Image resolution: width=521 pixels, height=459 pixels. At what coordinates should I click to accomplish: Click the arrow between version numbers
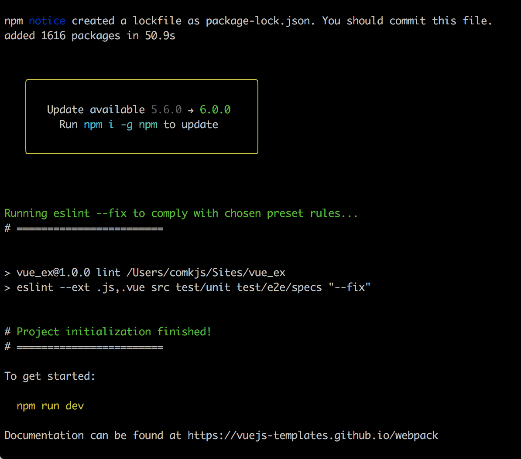[191, 110]
